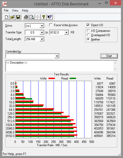Click the Transfer Rate - MB / Sec axis label
The width and height of the screenshot is (123, 158).
pos(52,145)
